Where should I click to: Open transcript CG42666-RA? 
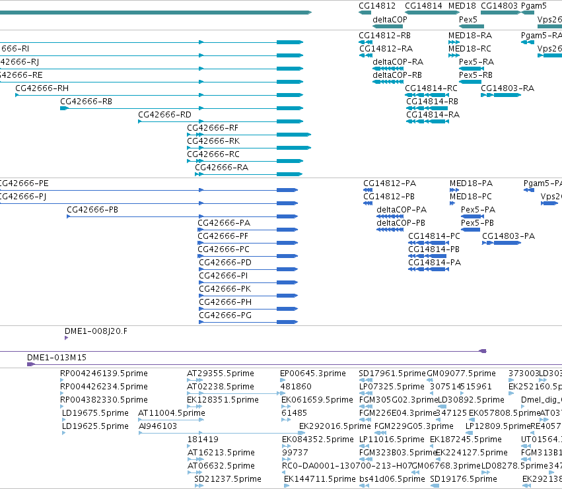pos(221,168)
